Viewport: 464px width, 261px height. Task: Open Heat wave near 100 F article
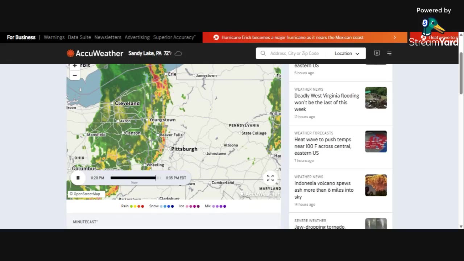coord(323,146)
